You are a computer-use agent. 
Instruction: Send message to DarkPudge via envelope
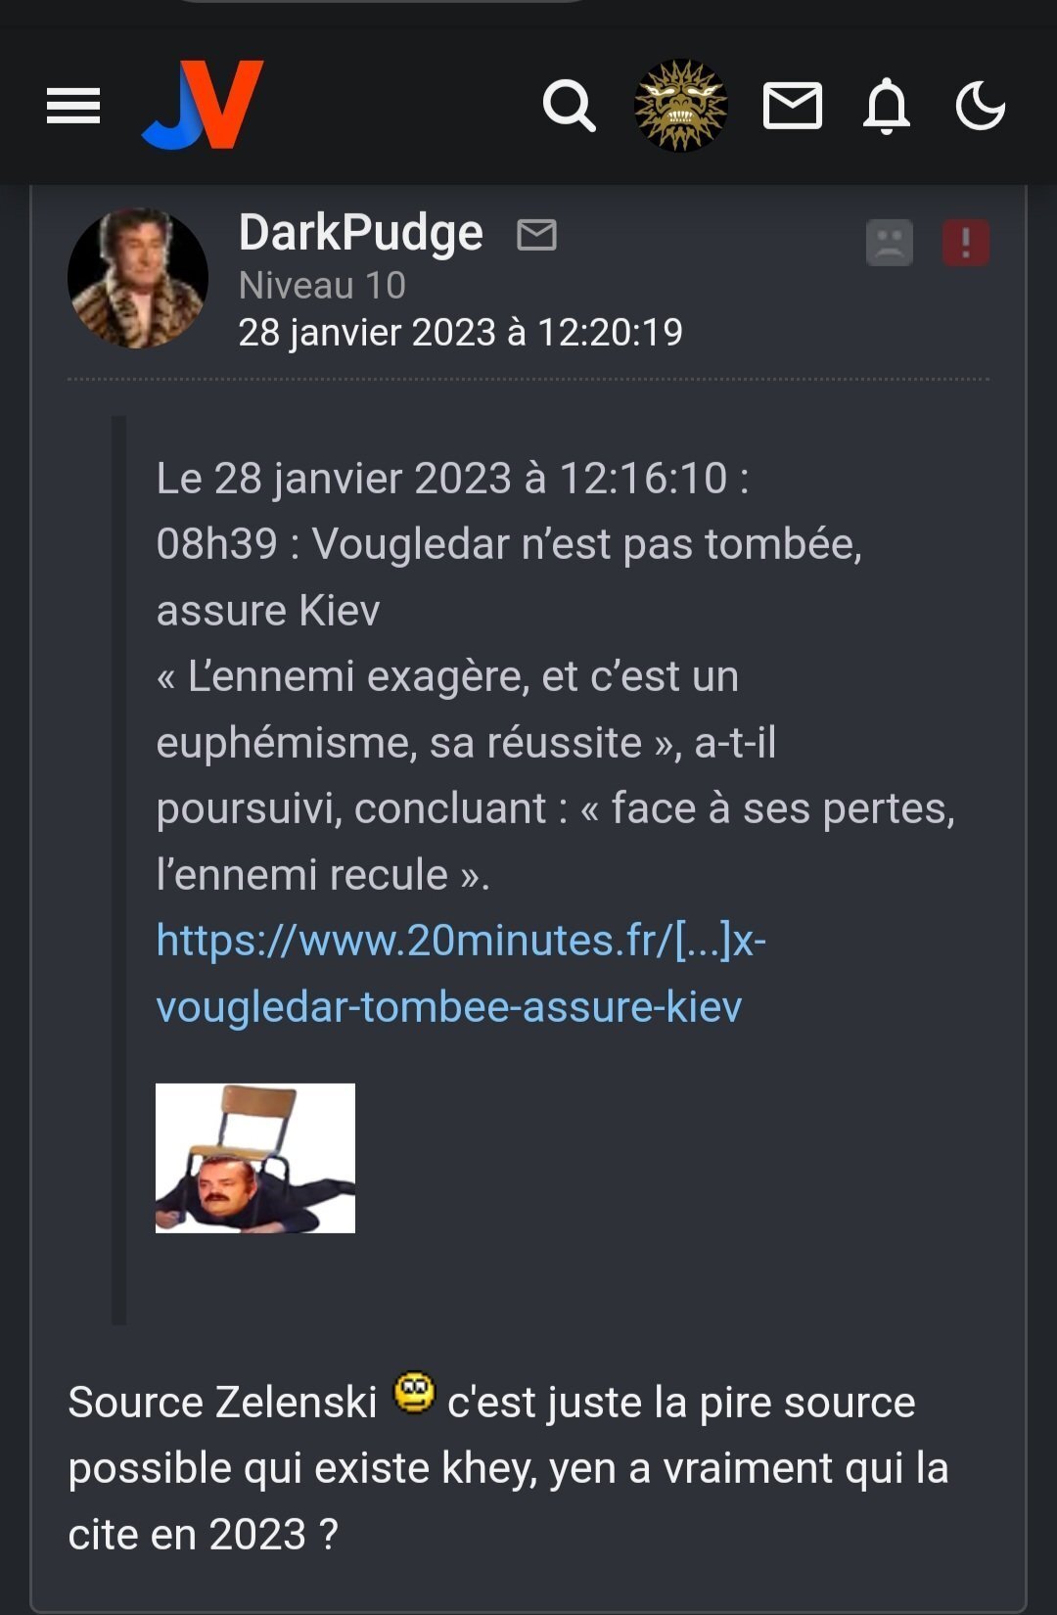536,235
